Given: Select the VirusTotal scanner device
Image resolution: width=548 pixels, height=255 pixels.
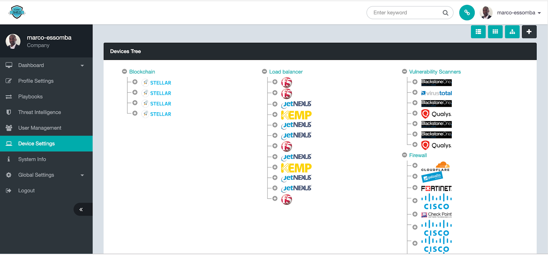Looking at the screenshot, I should coord(436,93).
